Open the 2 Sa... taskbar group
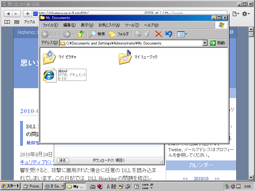 [x=54, y=186]
